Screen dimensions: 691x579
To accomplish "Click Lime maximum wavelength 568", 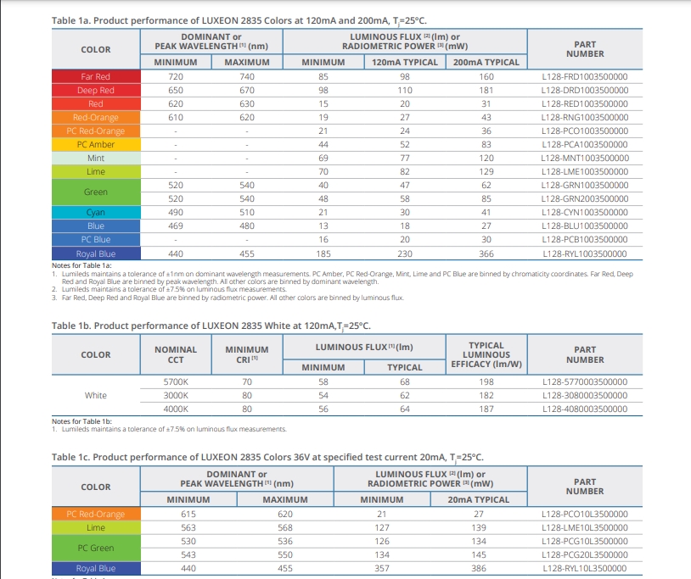I will point(285,527).
